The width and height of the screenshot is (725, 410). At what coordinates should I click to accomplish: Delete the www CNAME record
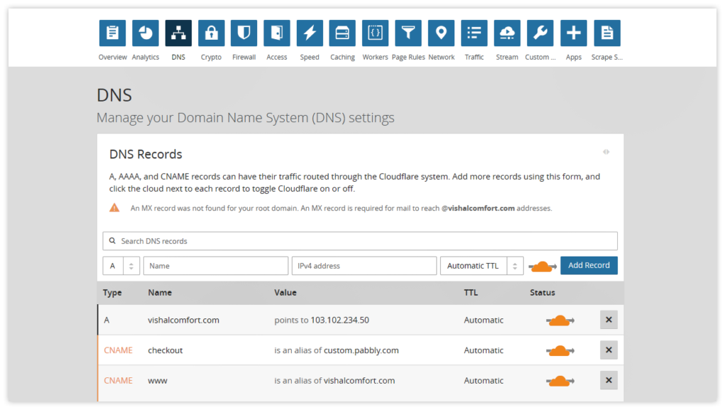coord(609,380)
